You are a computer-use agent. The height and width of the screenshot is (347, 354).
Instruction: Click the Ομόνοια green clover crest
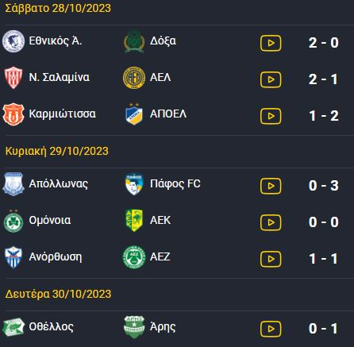click(x=13, y=221)
